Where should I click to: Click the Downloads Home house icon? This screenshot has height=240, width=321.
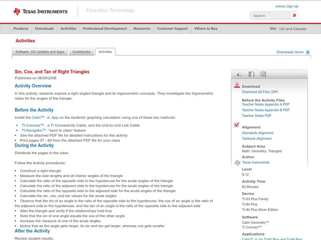coord(308,52)
